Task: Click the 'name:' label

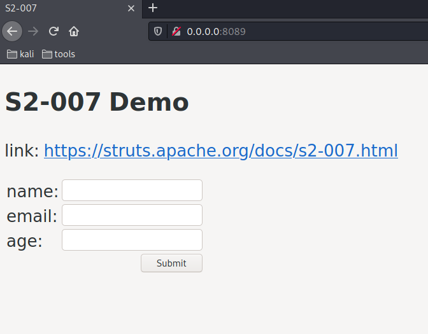Action: click(32, 191)
